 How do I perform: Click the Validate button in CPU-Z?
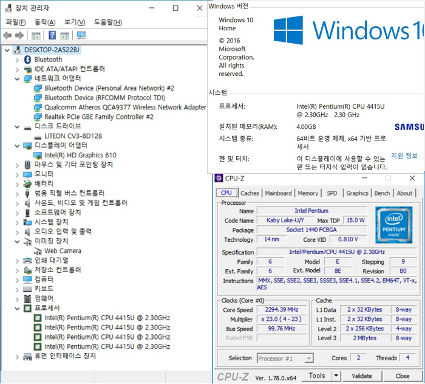[362, 376]
